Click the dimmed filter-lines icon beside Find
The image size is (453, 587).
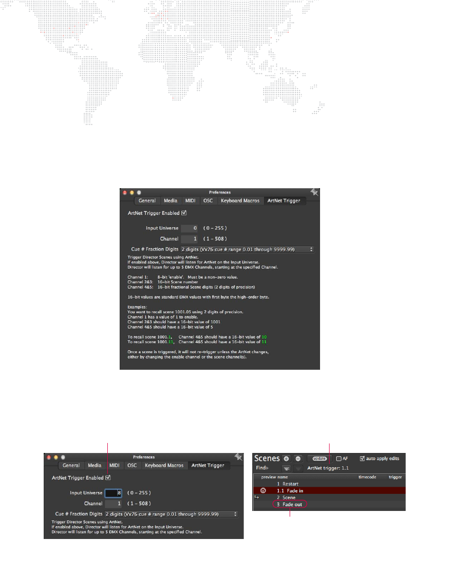click(x=298, y=468)
